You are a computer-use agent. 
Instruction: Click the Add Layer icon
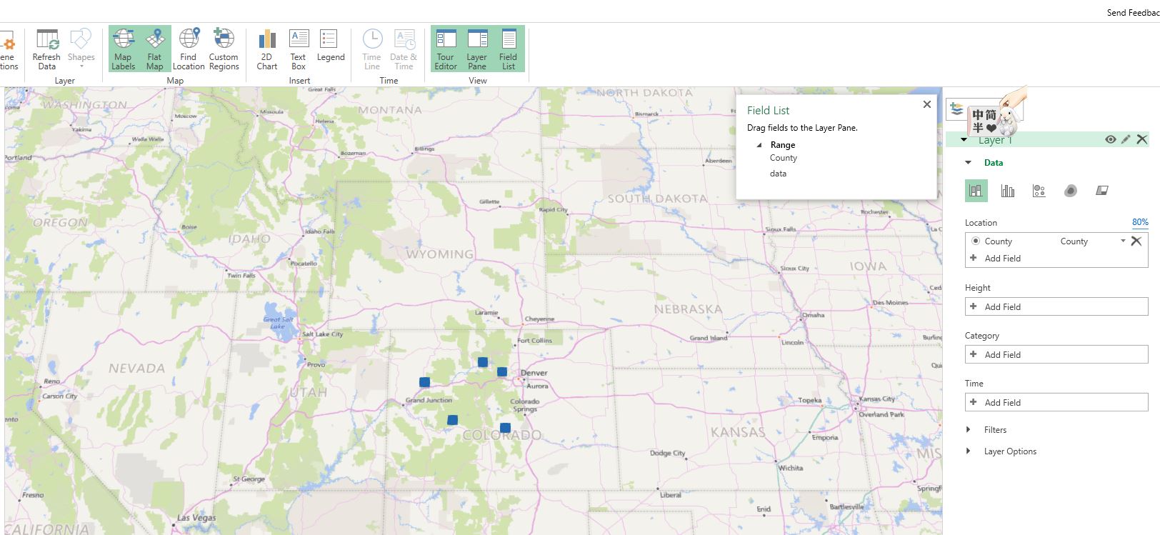click(957, 109)
